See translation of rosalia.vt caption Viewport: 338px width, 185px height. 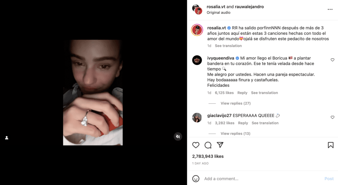(228, 46)
